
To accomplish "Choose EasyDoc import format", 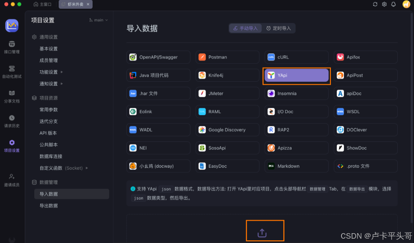I will [x=227, y=166].
